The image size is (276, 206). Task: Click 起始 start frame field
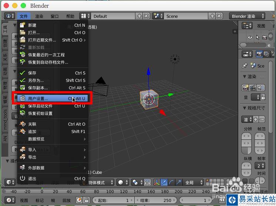[113, 200]
